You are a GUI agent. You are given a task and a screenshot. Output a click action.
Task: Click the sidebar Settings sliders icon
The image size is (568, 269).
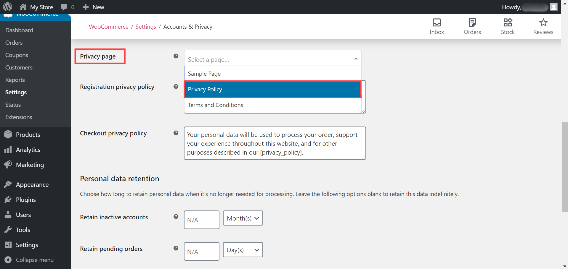pos(8,245)
